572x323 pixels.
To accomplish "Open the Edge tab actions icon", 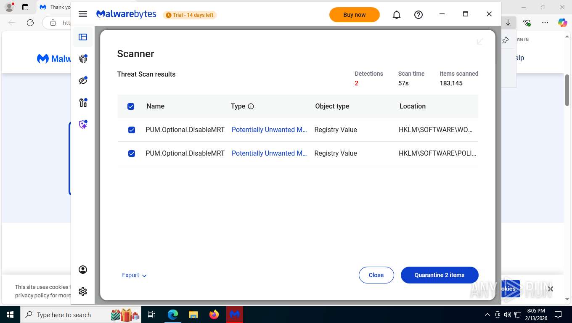I will 25,7.
